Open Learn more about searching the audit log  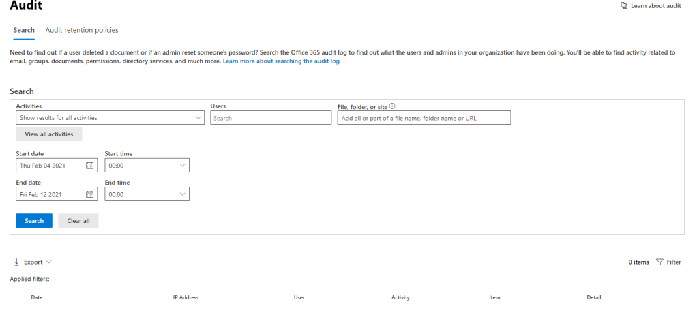coord(281,61)
